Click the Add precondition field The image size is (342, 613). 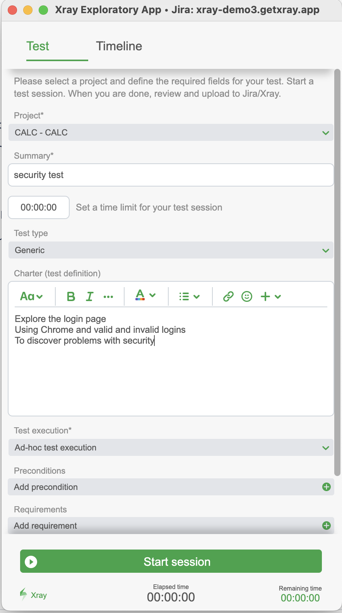click(171, 487)
